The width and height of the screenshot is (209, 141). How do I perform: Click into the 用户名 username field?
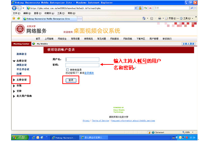pos(82,59)
